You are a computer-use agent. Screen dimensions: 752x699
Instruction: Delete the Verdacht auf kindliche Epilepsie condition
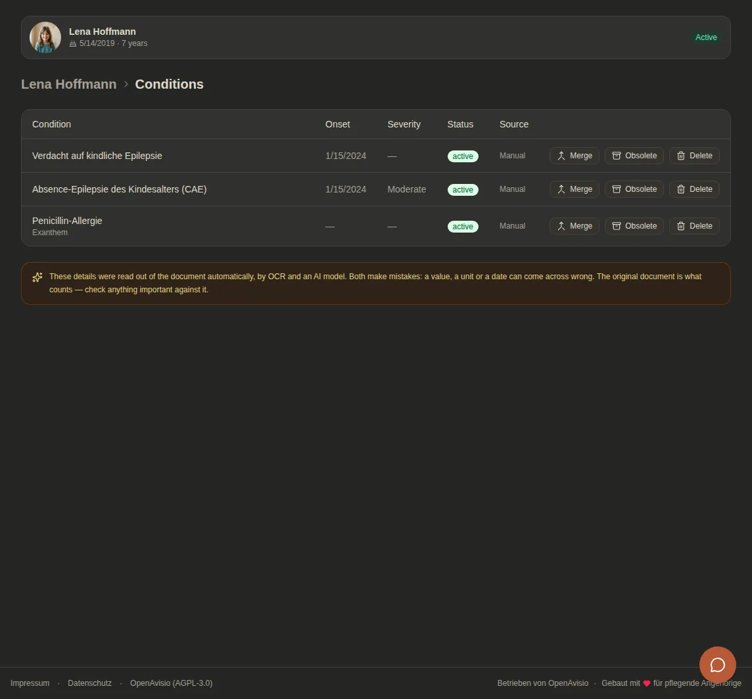coord(694,156)
